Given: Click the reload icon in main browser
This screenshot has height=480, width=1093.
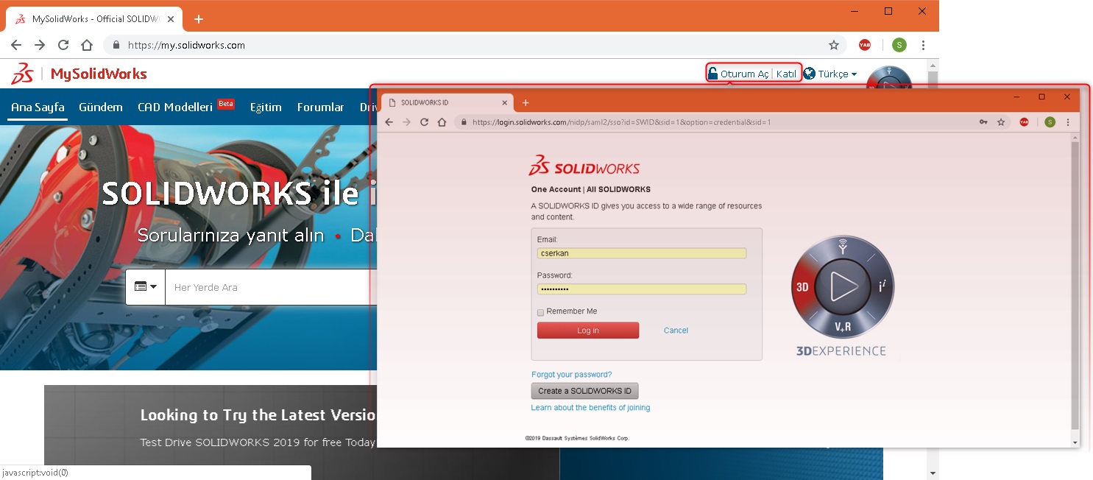Looking at the screenshot, I should pyautogui.click(x=63, y=45).
